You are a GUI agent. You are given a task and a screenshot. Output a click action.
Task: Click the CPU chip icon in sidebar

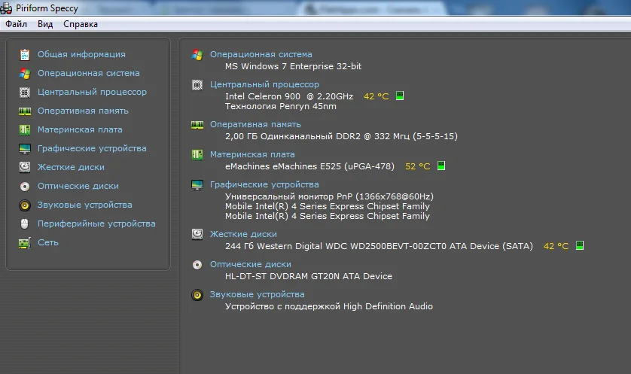(x=25, y=92)
